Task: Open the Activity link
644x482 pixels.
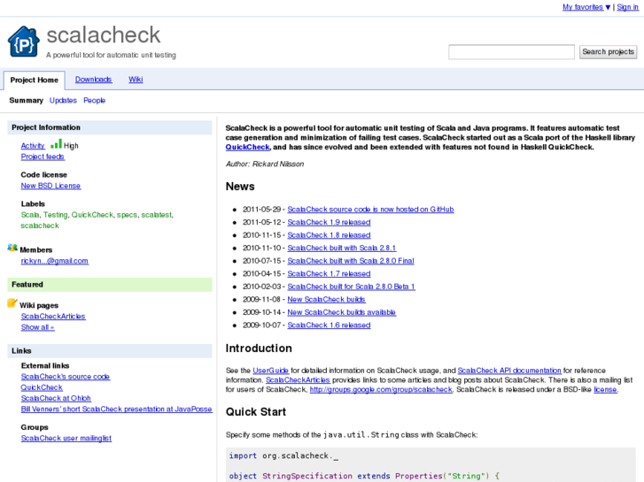Action: 33,146
